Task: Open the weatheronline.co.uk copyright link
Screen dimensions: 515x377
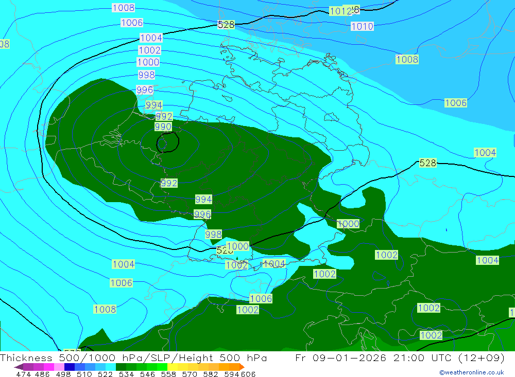Action: [472, 372]
